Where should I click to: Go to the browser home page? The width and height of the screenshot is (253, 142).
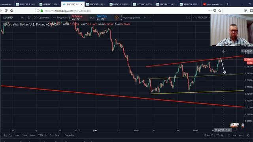[12, 11]
